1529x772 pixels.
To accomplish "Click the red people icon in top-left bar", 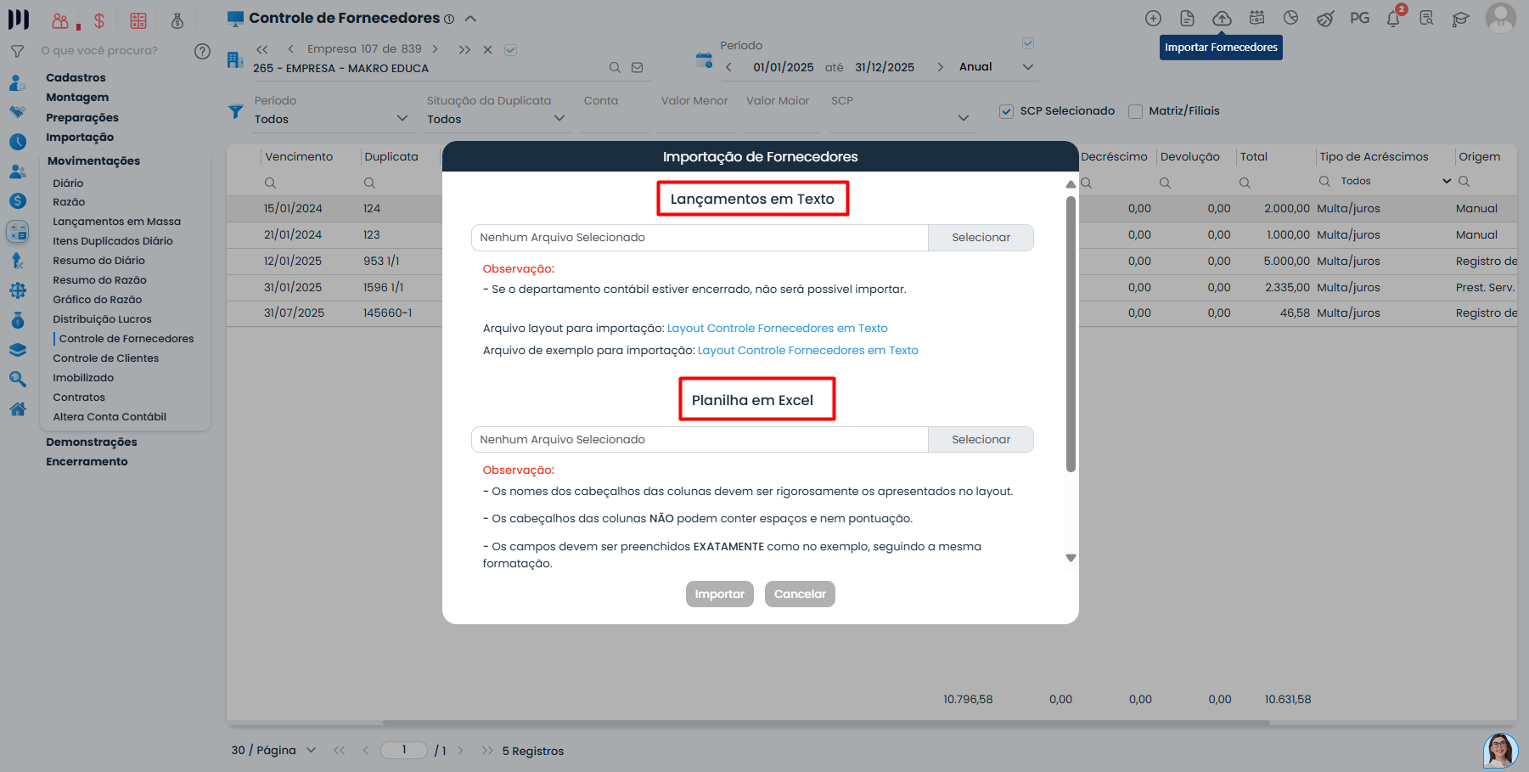I will tap(60, 20).
